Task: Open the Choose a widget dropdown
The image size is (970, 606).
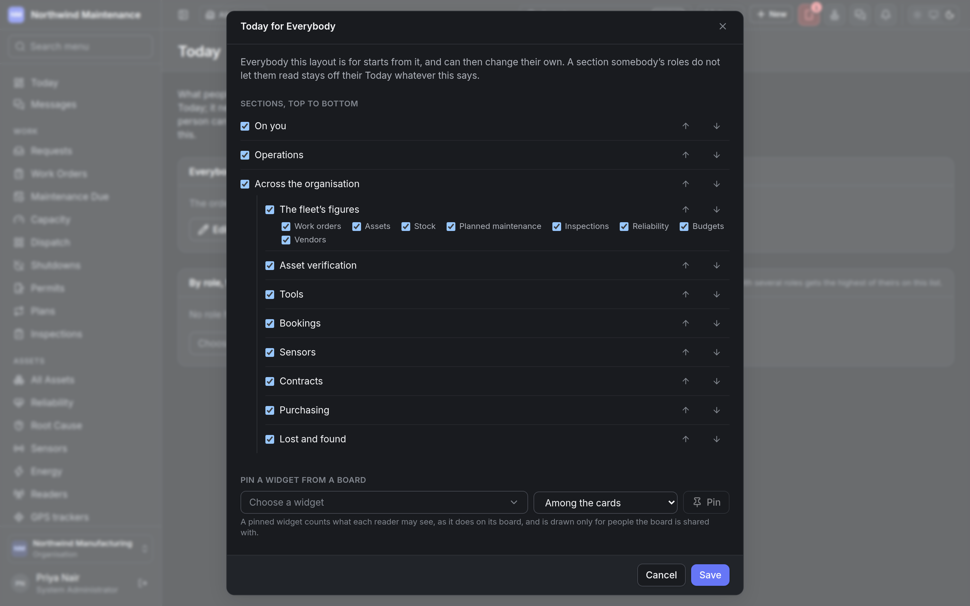Action: pos(384,502)
